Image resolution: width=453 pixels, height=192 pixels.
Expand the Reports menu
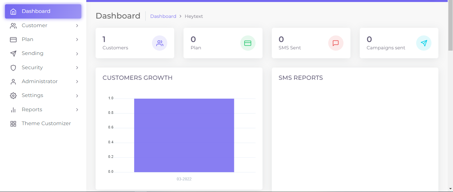pyautogui.click(x=77, y=109)
